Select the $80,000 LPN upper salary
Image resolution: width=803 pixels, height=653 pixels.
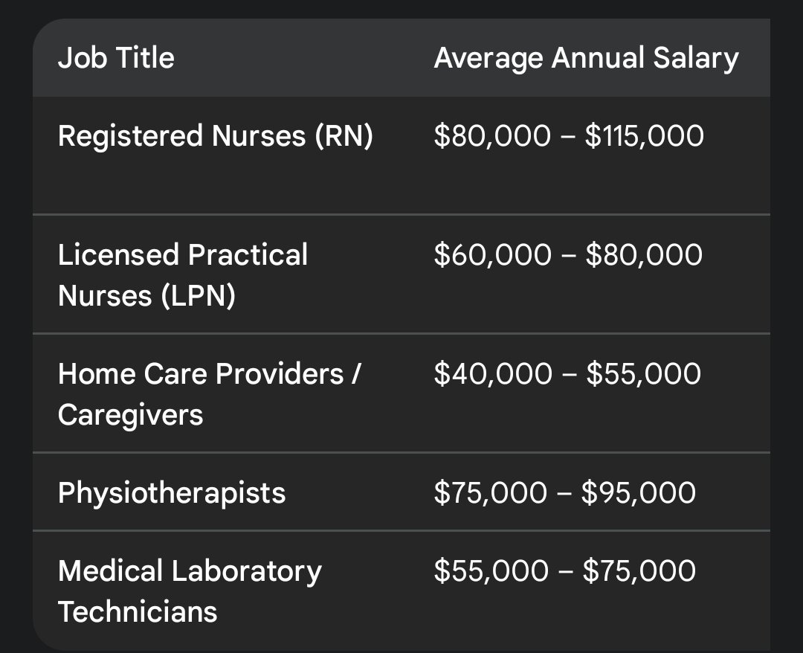click(x=643, y=255)
